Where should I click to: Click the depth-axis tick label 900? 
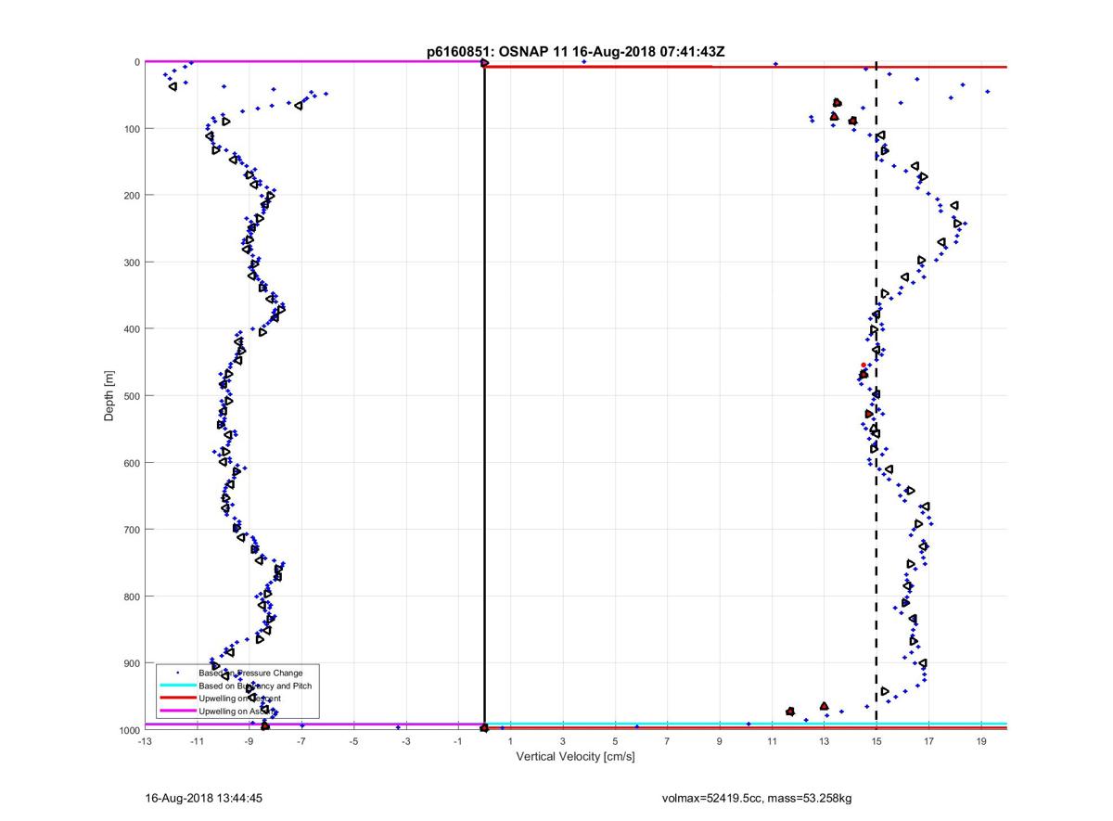[132, 662]
